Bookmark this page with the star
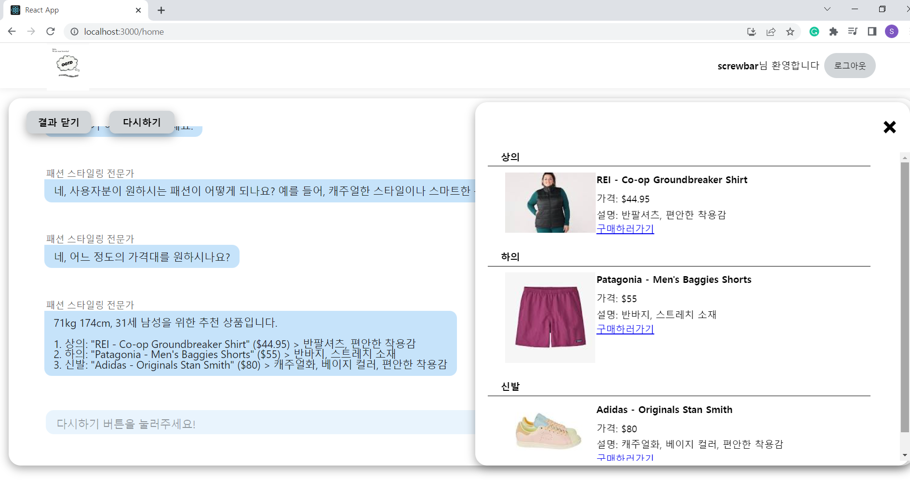The height and width of the screenshot is (493, 910). 790,32
